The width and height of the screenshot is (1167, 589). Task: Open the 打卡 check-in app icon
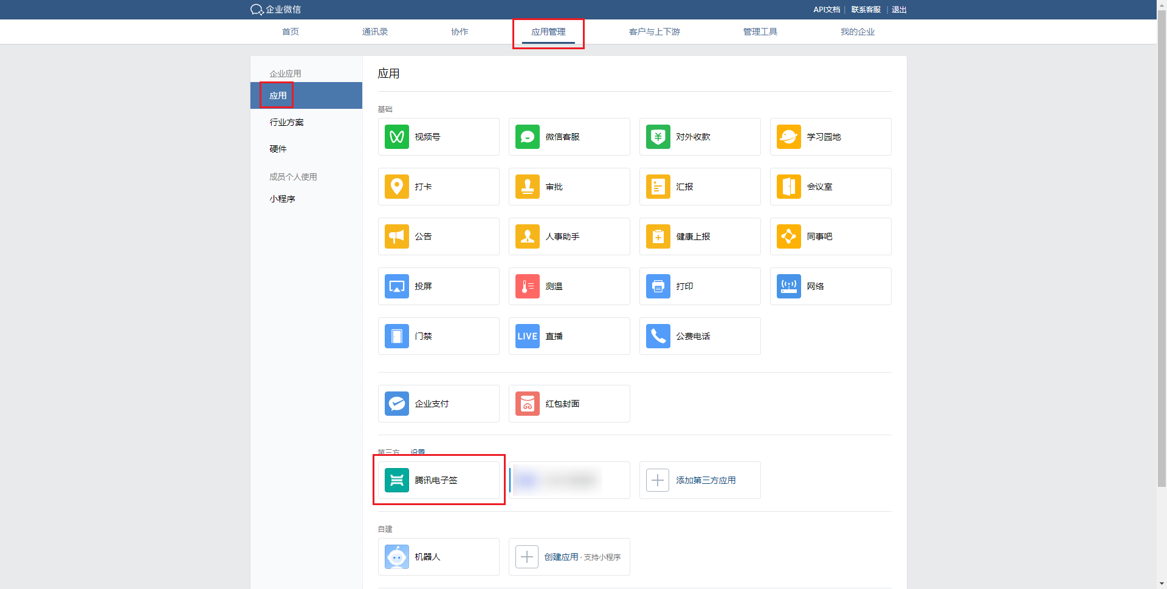pyautogui.click(x=397, y=187)
